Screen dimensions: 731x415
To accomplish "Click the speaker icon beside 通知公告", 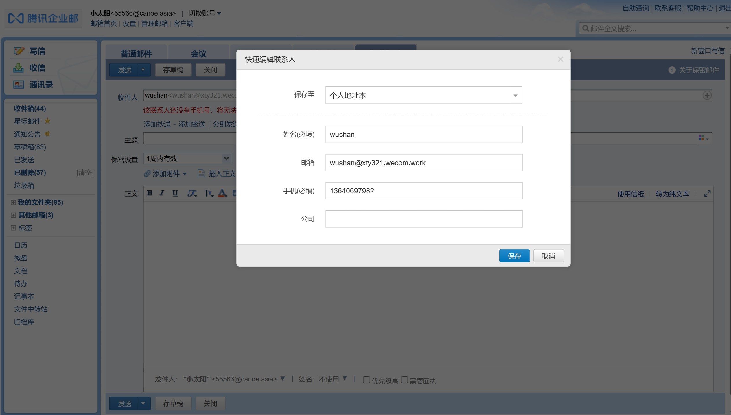I will pos(47,134).
